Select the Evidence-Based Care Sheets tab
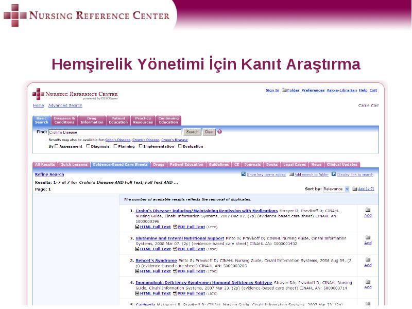The width and height of the screenshot is (412, 309). point(120,164)
